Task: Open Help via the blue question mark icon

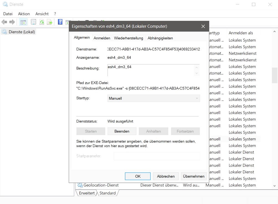Action: tap(60, 22)
